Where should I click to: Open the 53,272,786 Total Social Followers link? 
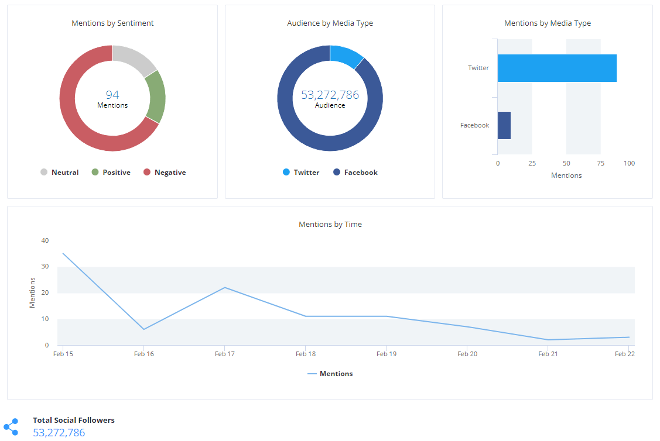tap(58, 433)
